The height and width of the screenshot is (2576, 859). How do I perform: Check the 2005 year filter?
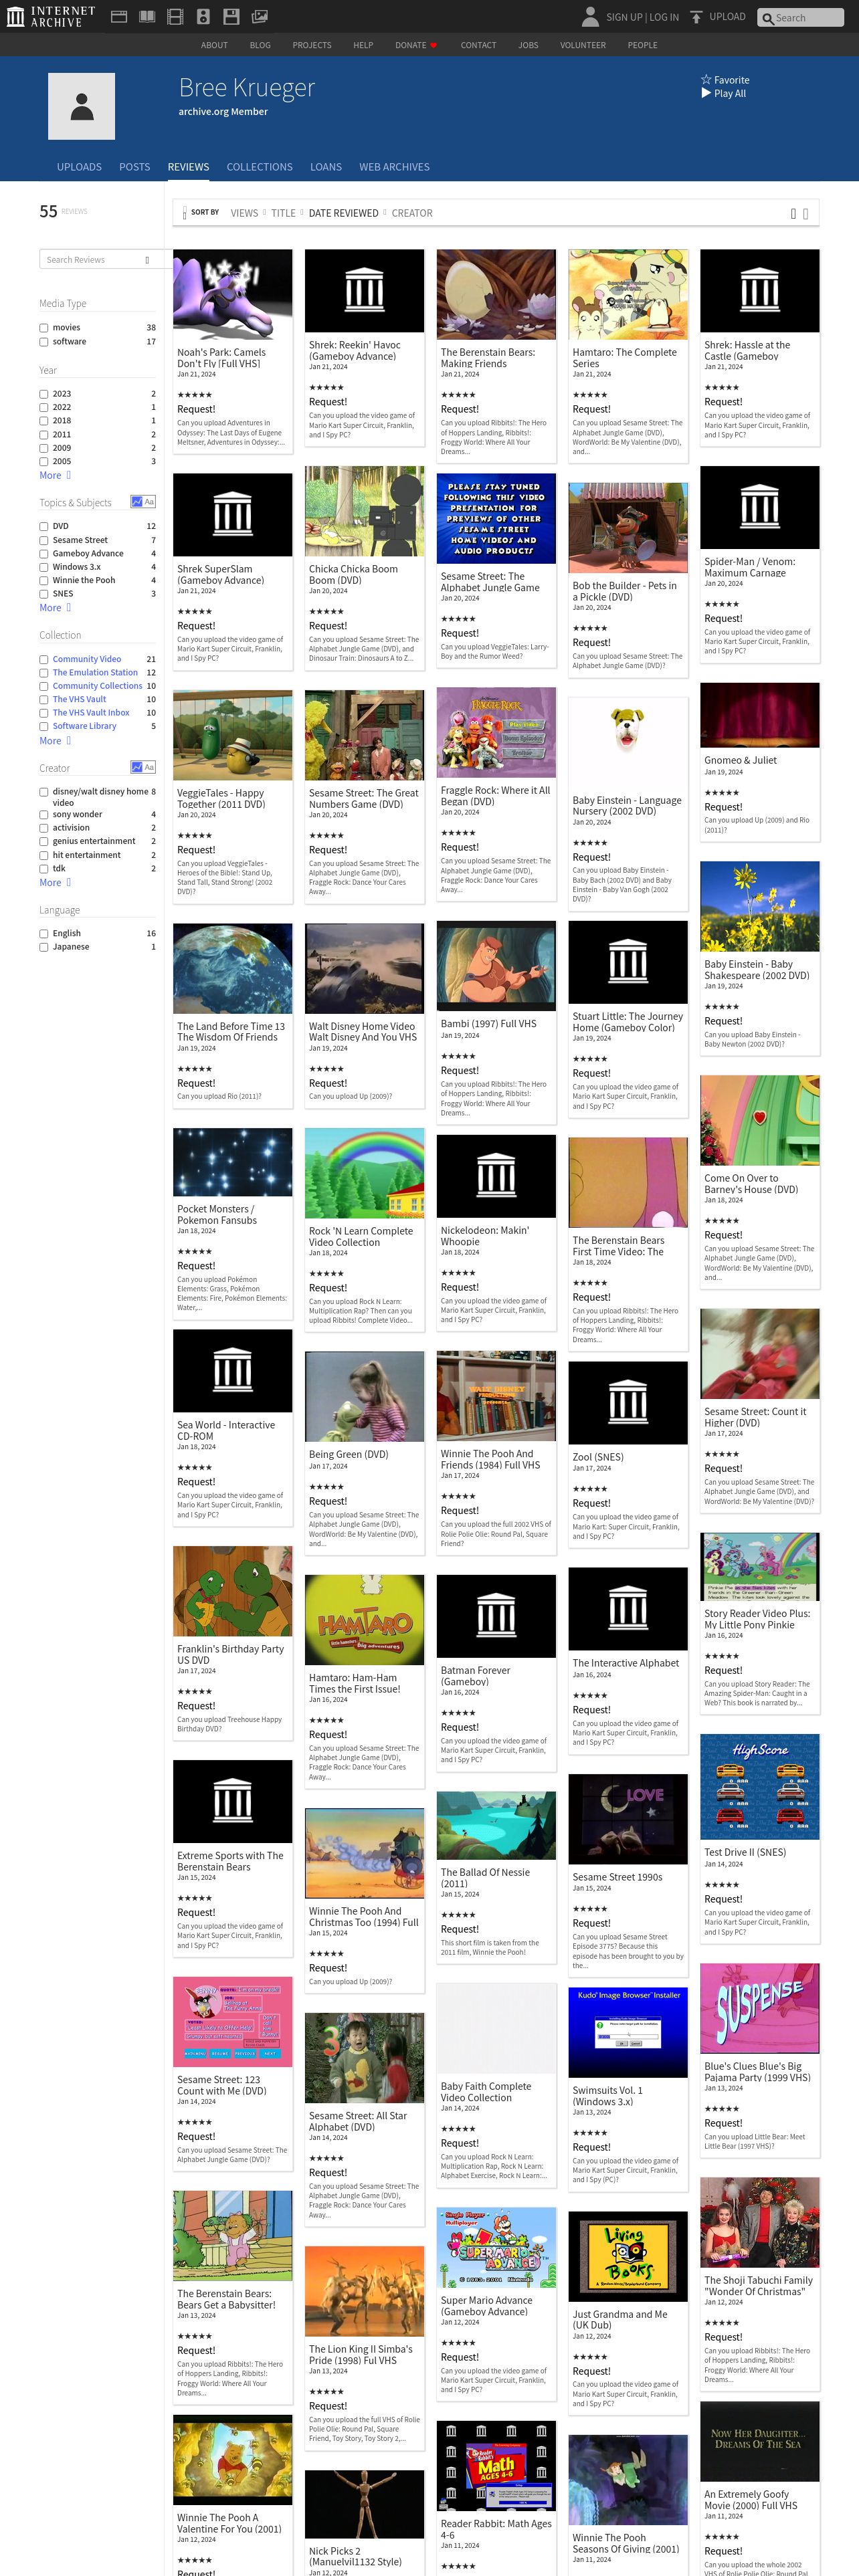44,462
